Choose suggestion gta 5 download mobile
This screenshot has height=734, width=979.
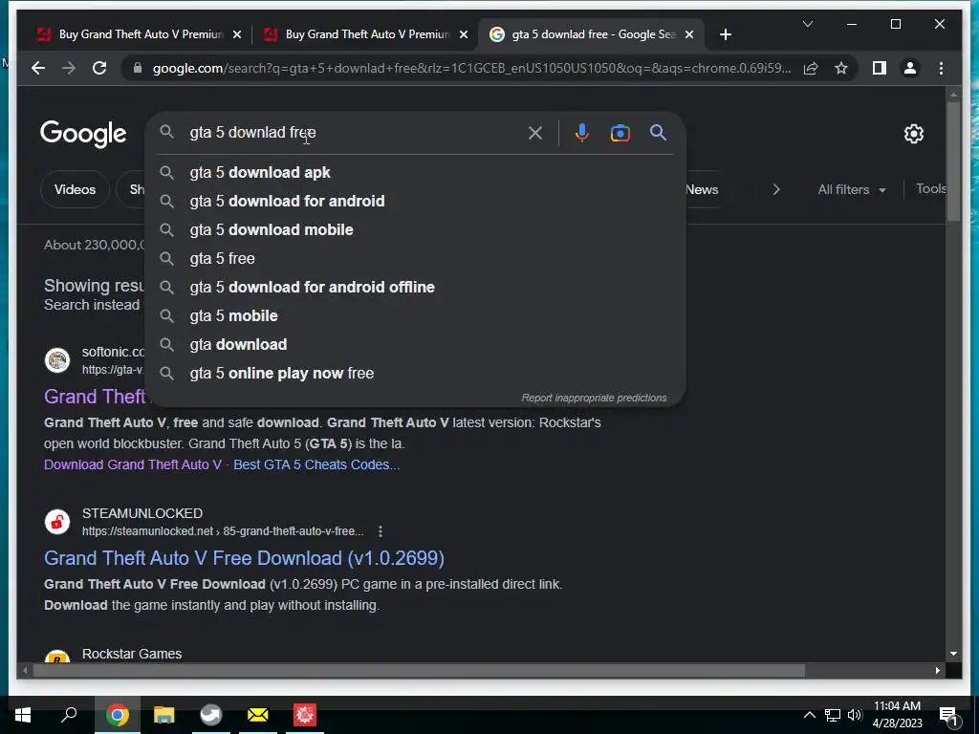(415, 229)
